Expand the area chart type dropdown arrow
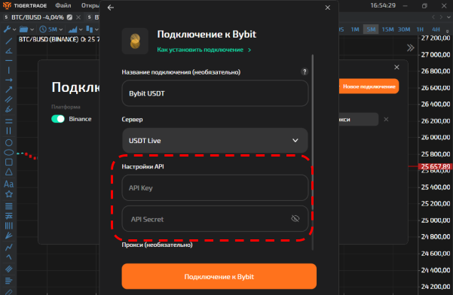This screenshot has height=295, width=453. tap(81, 29)
